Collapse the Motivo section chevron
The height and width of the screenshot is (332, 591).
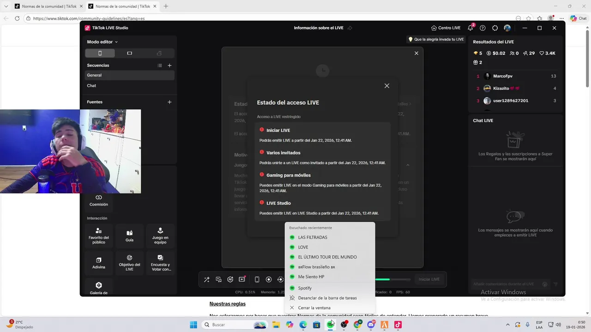click(407, 165)
